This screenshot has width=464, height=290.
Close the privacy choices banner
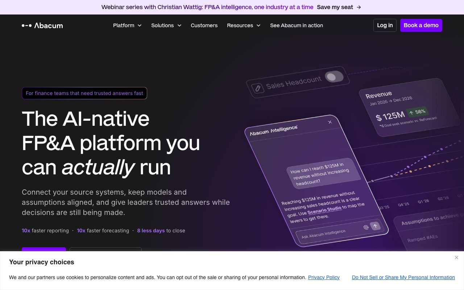coord(456,257)
